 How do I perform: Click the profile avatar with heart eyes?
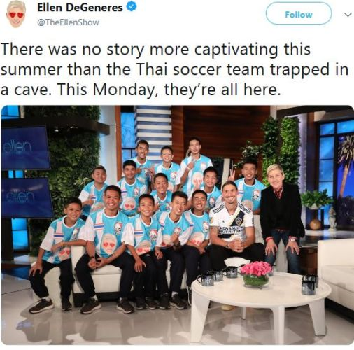point(16,15)
